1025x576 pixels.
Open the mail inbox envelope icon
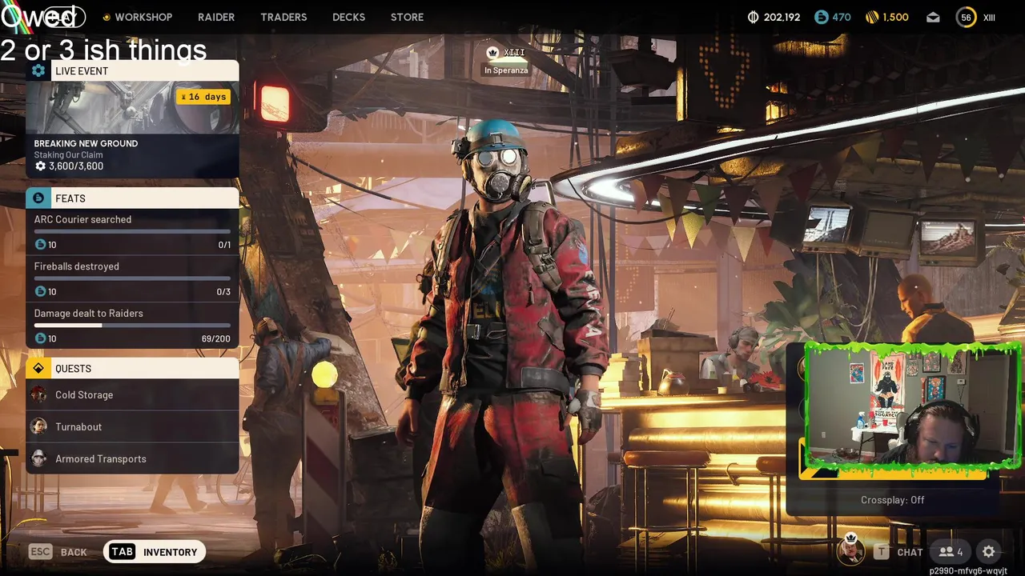(933, 17)
